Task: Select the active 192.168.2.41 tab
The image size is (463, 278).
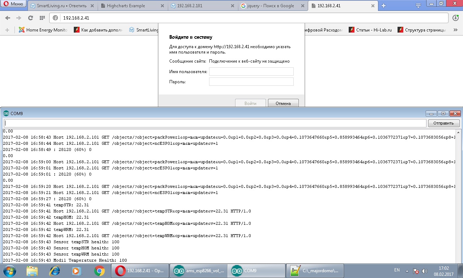Action: 343,6
